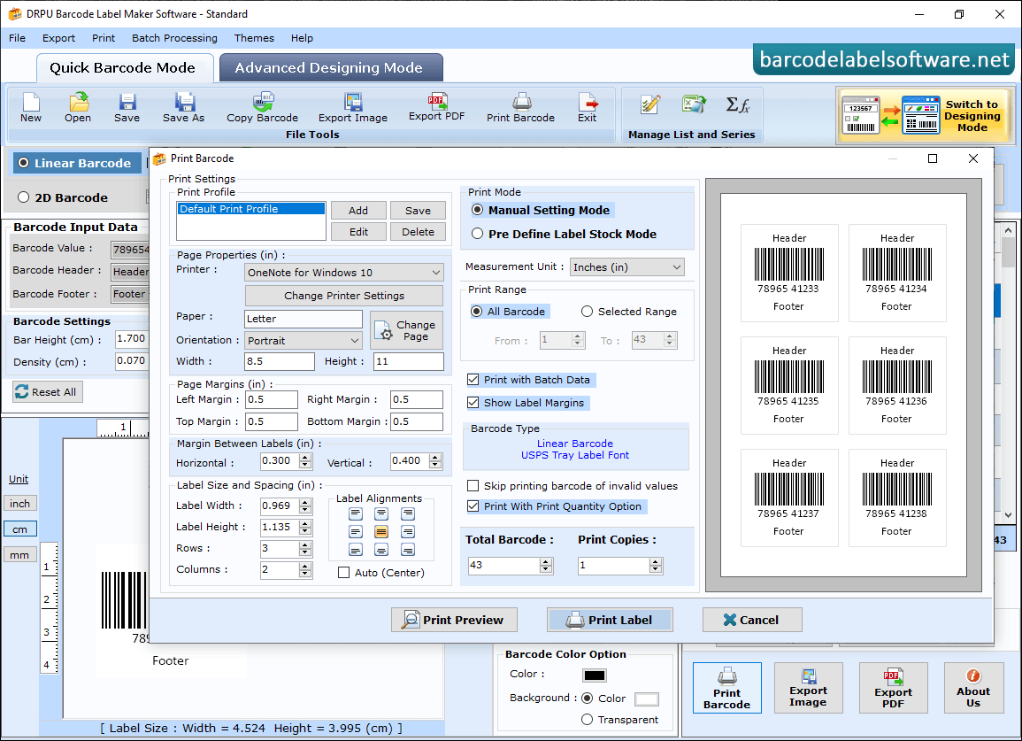The width and height of the screenshot is (1022, 741).
Task: Click the Reset All button
Action: tap(48, 392)
